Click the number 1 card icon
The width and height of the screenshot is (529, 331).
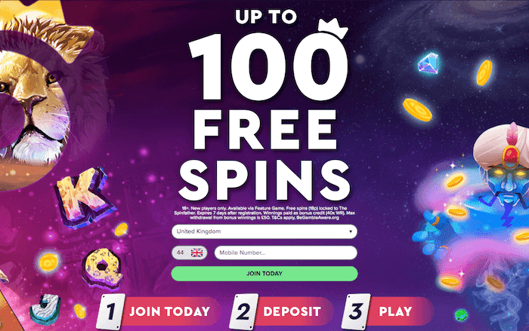tap(110, 311)
